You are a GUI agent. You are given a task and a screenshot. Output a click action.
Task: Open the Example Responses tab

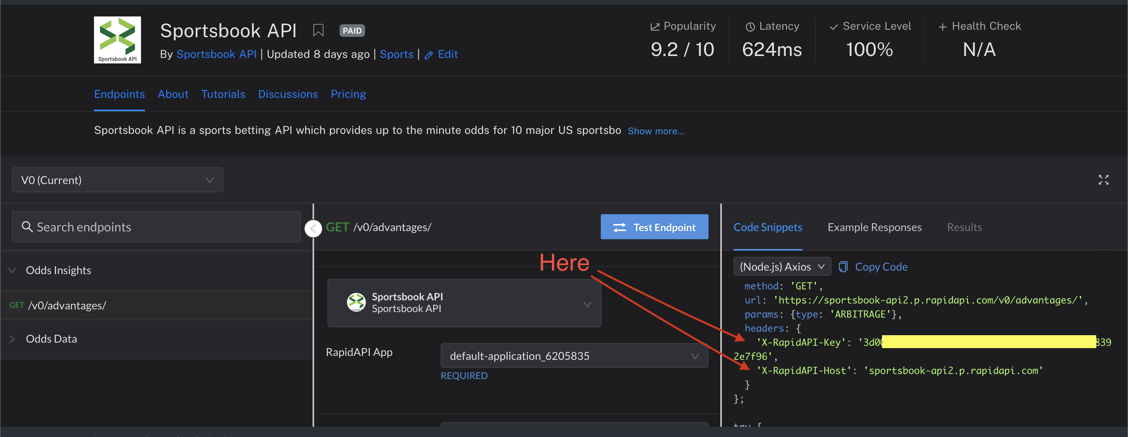(875, 227)
